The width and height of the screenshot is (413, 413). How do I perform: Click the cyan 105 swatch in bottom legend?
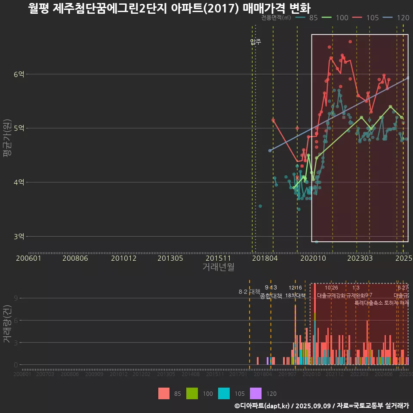point(224,394)
